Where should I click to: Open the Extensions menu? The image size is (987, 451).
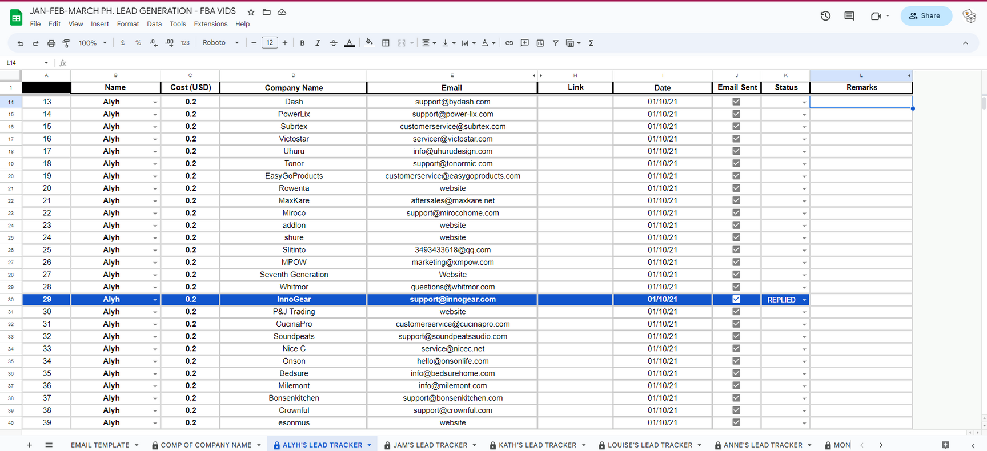tap(211, 24)
